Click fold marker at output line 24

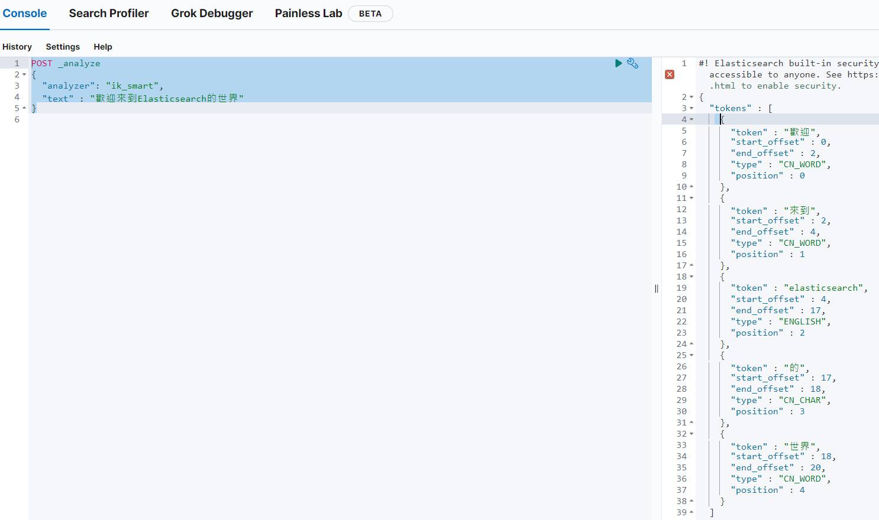tap(691, 344)
